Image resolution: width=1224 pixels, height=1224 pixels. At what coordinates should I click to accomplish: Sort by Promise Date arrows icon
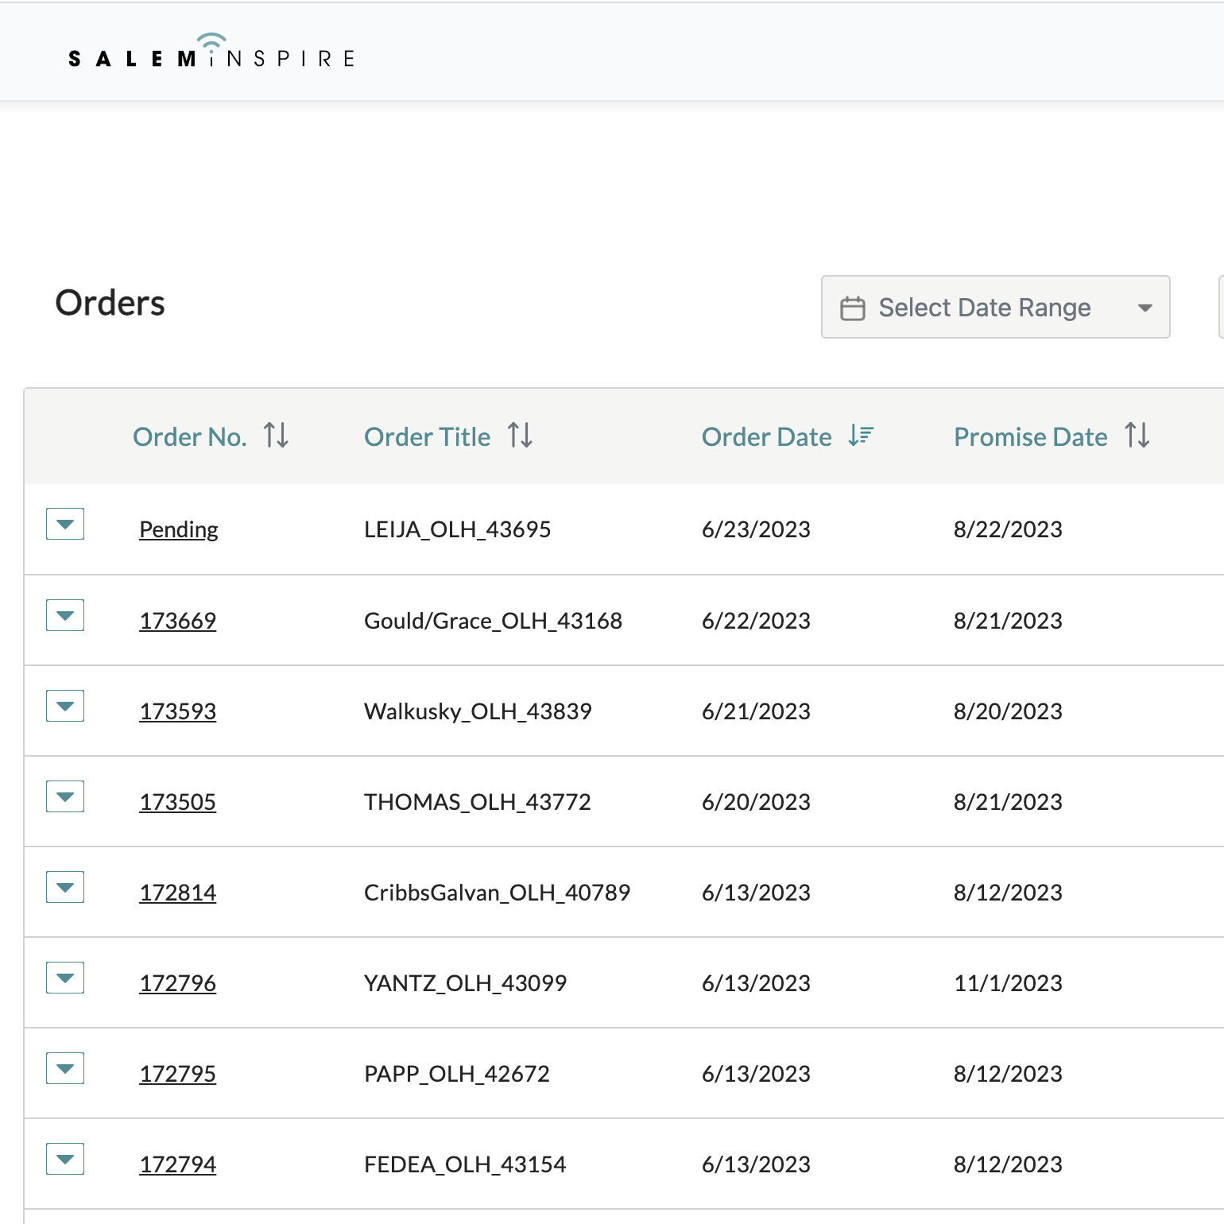tap(1137, 436)
